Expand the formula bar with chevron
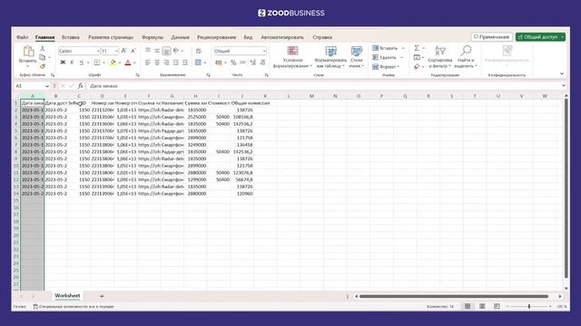The width and height of the screenshot is (581, 326). tap(563, 86)
